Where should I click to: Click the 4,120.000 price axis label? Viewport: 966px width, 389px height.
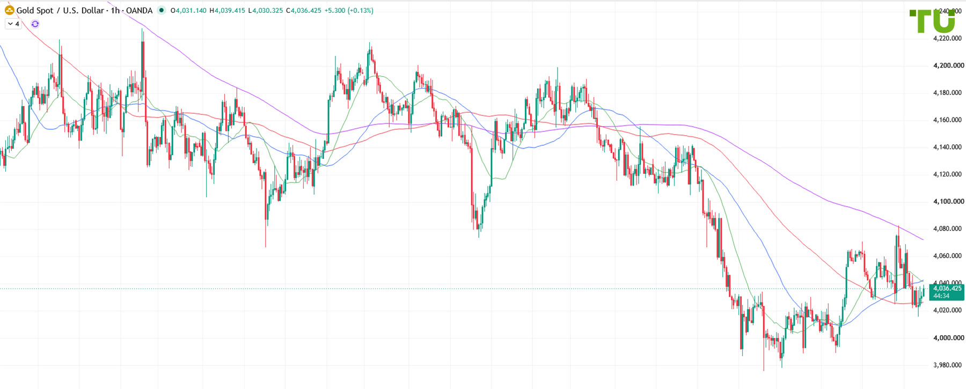point(947,174)
